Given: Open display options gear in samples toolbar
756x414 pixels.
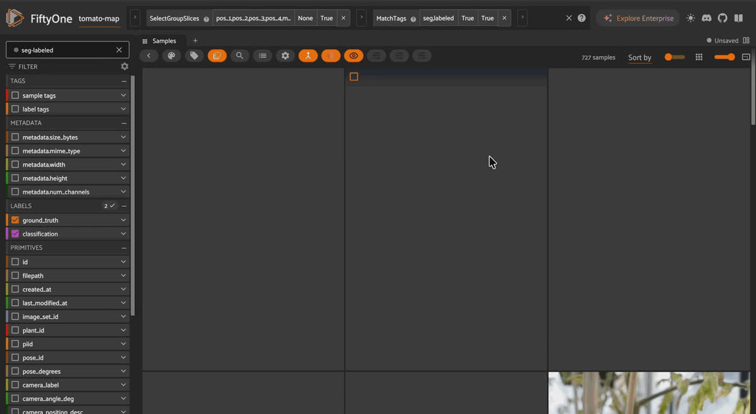Looking at the screenshot, I should pos(285,55).
